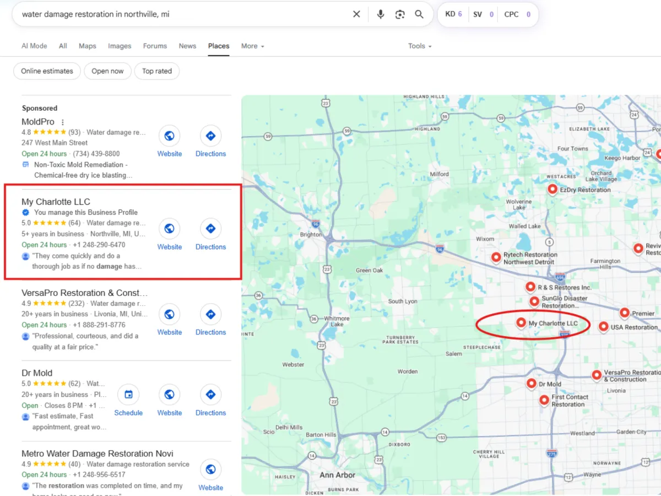Select USA Restoration map pin
661x496 pixels.
[604, 326]
